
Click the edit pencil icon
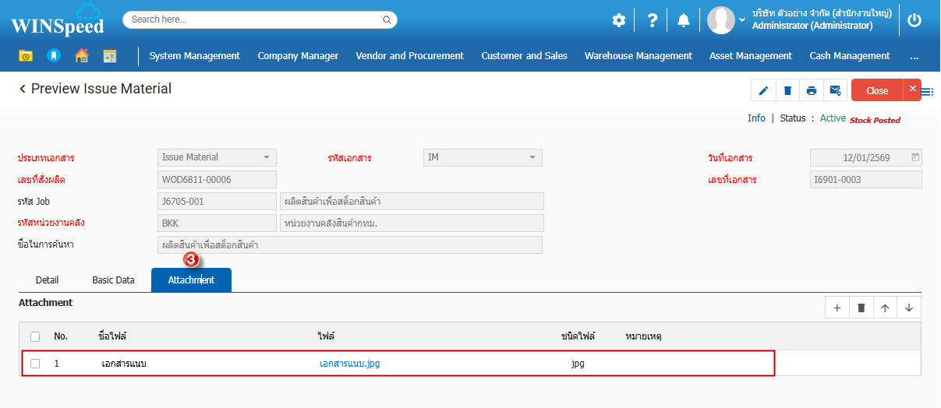tap(763, 90)
